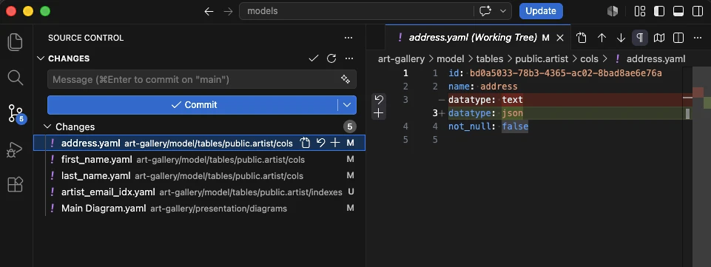Go to next change with down arrow
Screen dimensions: 711x267
(621, 38)
